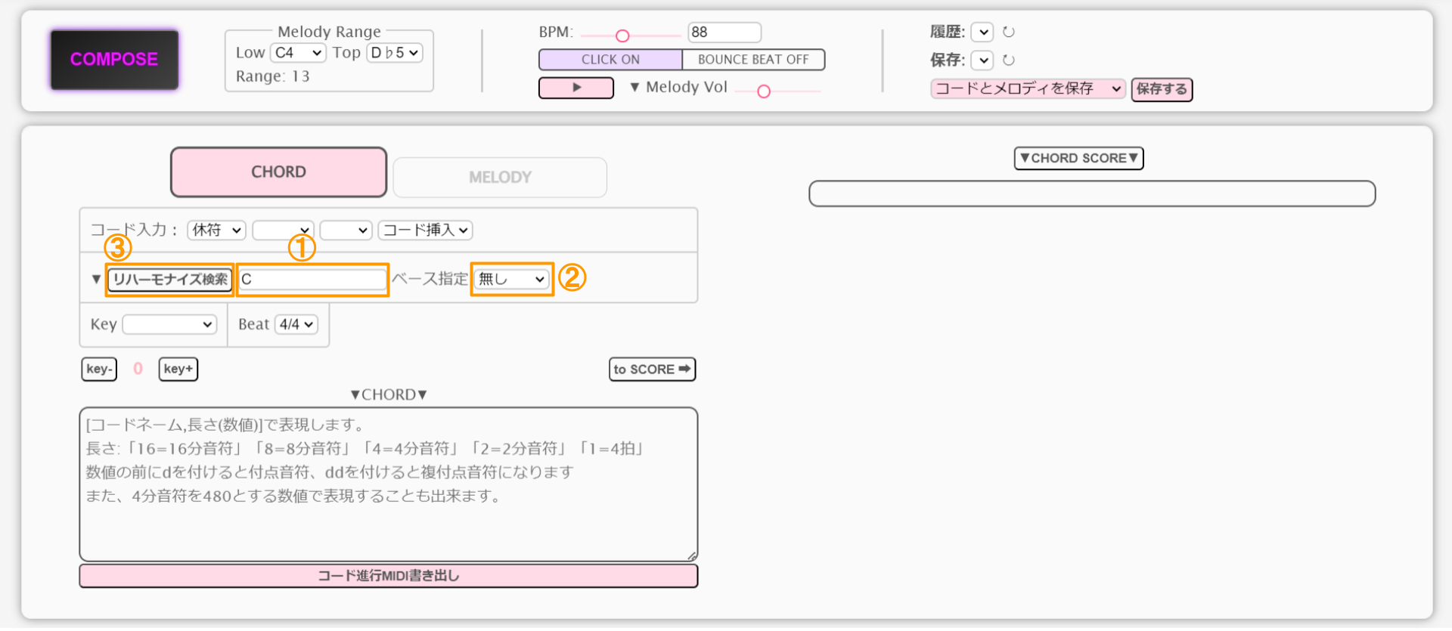Open the コードとメロディを保存 dropdown
1452x631 pixels.
point(1028,89)
